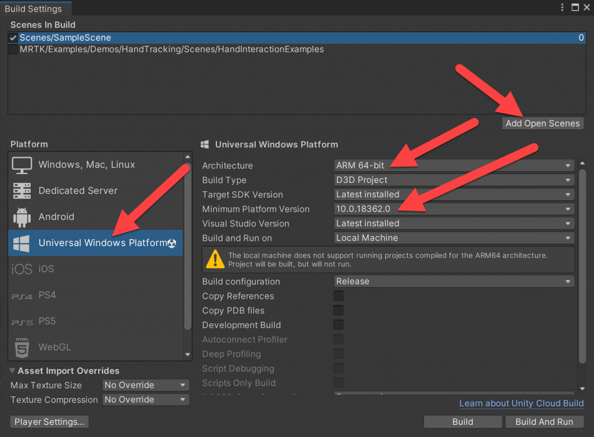This screenshot has height=437, width=594.
Task: Select the MRTK HandInteractionExamples scene row
Action: (x=296, y=49)
